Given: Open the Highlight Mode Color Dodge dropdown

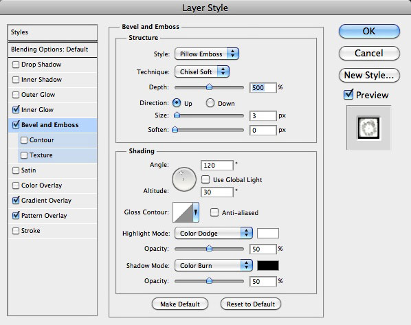Looking at the screenshot, I should click(x=213, y=233).
